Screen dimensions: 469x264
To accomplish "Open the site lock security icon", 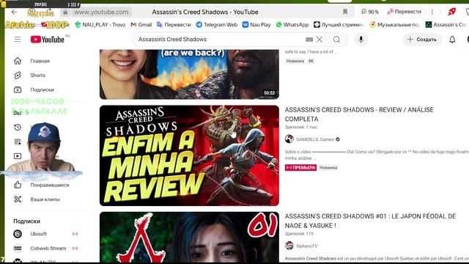I will (x=65, y=12).
